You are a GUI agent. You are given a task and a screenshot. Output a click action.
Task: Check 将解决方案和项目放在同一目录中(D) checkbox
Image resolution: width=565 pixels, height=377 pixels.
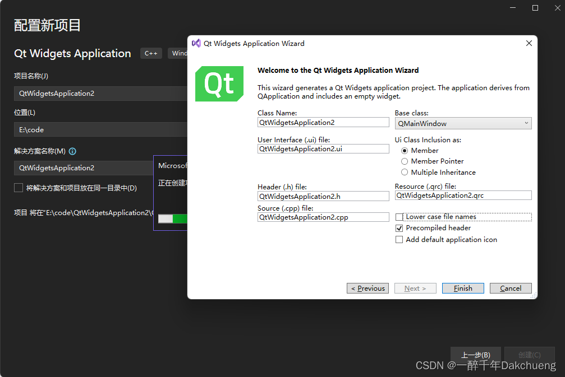[x=19, y=188]
